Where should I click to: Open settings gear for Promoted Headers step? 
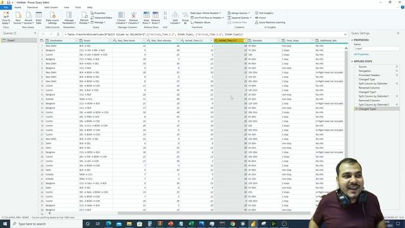pyautogui.click(x=397, y=75)
